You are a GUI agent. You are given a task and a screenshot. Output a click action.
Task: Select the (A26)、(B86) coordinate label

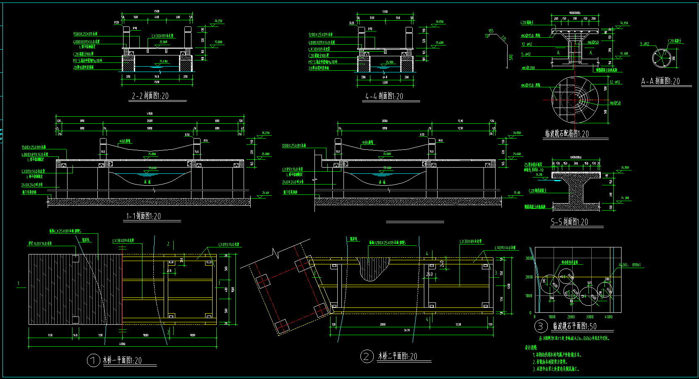[630, 265]
